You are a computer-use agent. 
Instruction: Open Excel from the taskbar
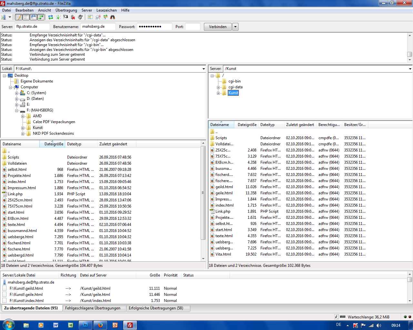70,325
